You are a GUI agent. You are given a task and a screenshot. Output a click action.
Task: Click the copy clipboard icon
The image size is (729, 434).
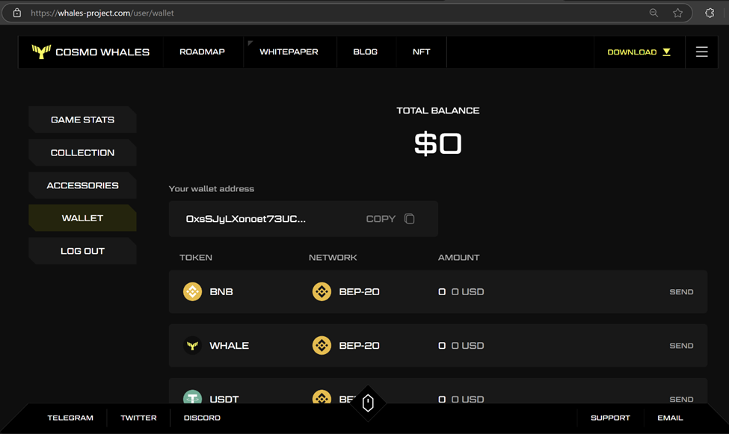point(409,219)
